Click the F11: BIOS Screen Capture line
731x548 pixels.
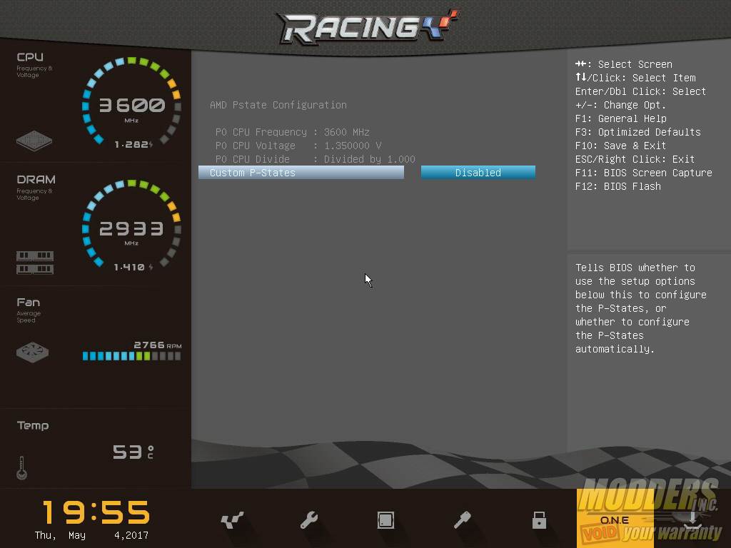point(643,173)
